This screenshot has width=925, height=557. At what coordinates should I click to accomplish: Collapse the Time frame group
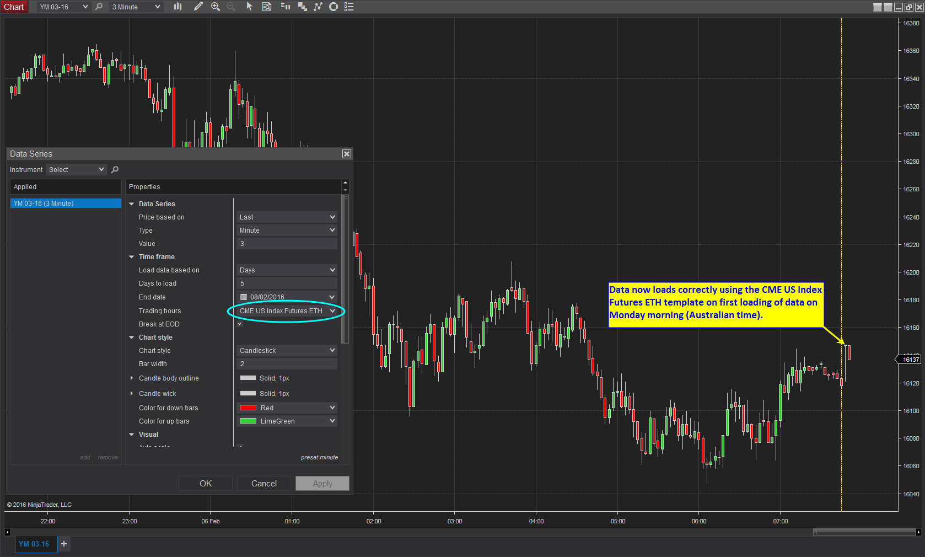[132, 257]
